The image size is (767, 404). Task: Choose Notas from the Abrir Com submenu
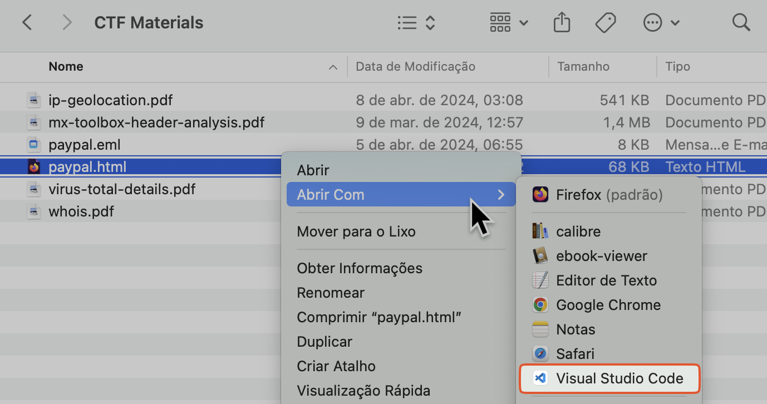pos(574,329)
